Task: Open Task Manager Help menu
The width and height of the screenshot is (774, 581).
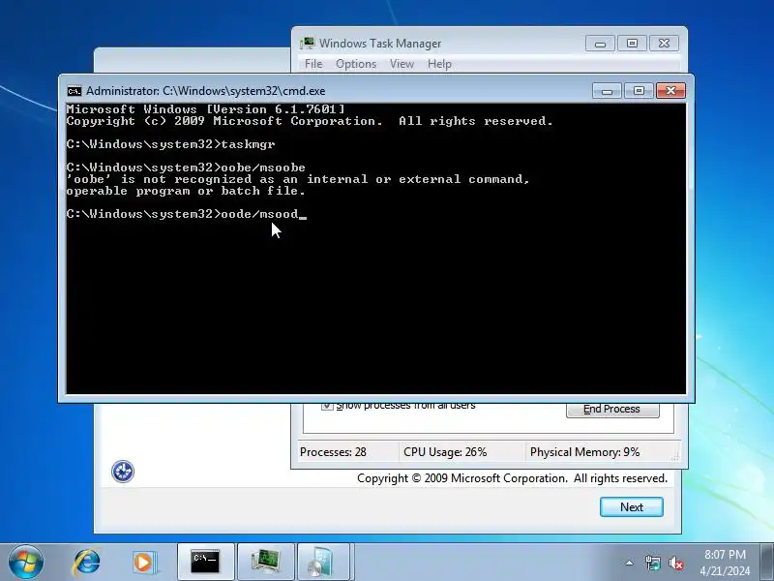Action: tap(439, 64)
